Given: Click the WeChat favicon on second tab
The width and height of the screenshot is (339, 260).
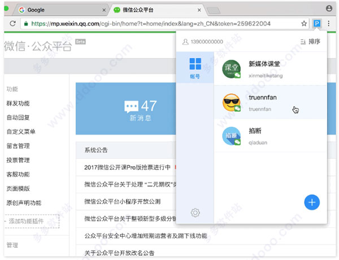Looking at the screenshot, I should point(117,10).
